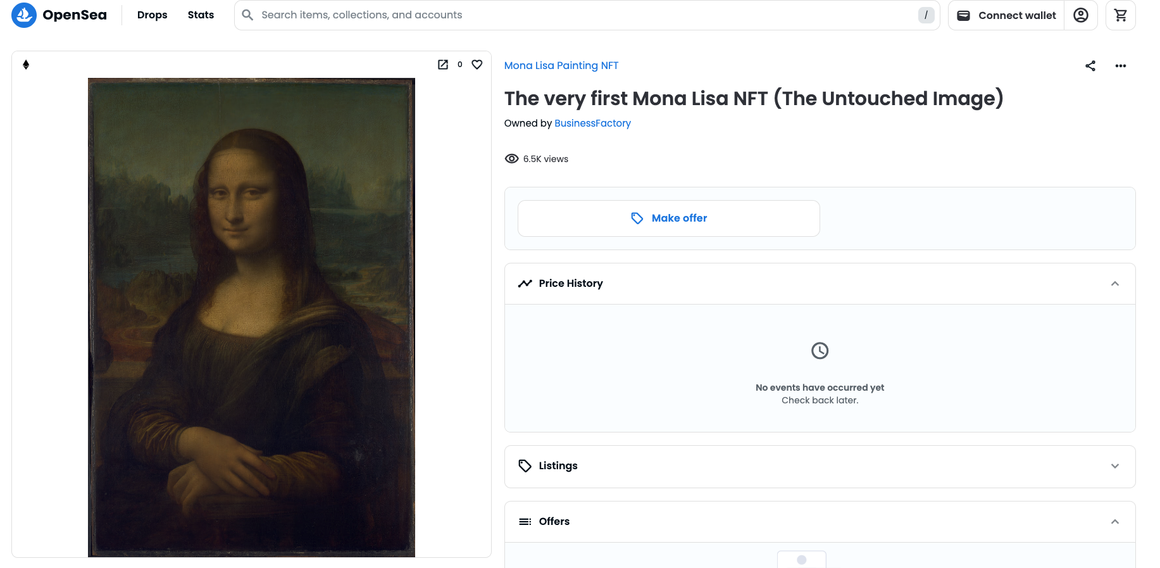The width and height of the screenshot is (1160, 568).
Task: Click the magnifier search icon
Action: coord(247,15)
